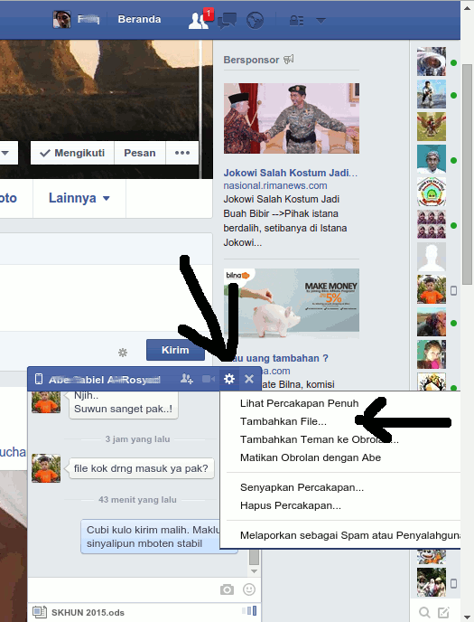
Task: Start video call from chat header
Action: tap(209, 379)
